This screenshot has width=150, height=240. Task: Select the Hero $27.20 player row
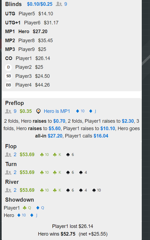[x=26, y=32]
